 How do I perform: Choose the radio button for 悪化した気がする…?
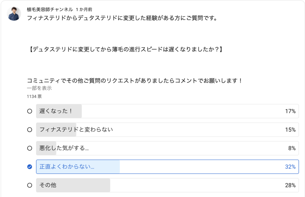coord(29,148)
